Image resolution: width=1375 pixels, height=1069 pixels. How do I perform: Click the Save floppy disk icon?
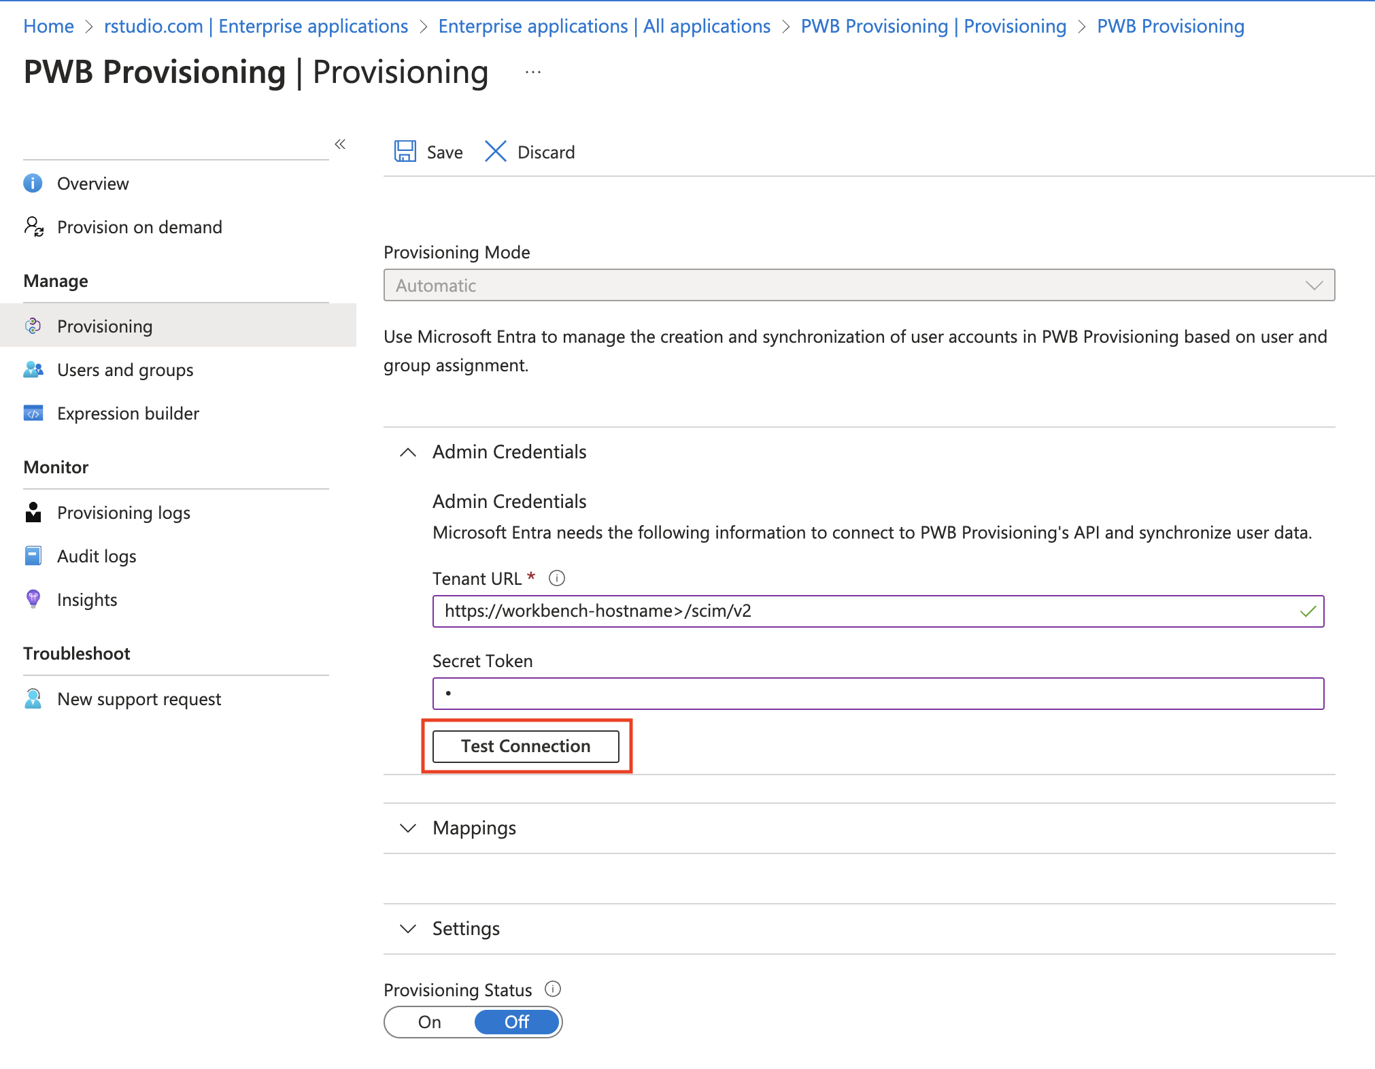(405, 151)
